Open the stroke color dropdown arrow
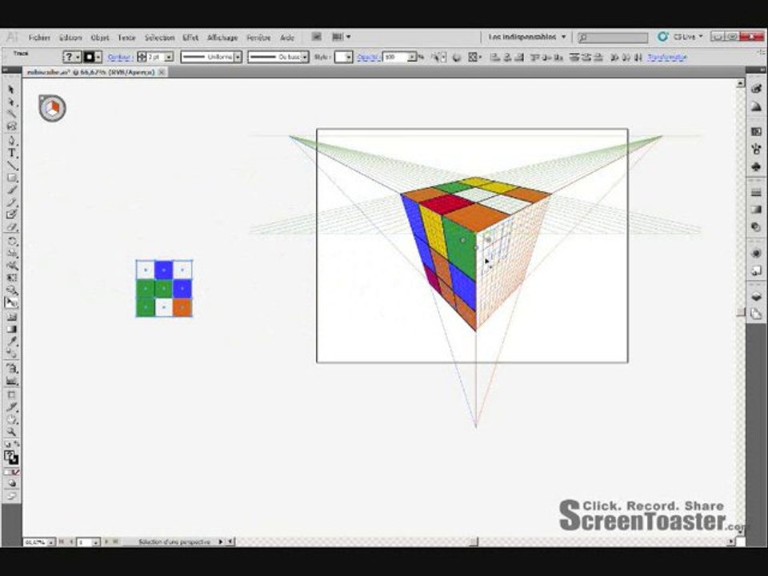Screen dimensions: 768x576 click(98, 58)
